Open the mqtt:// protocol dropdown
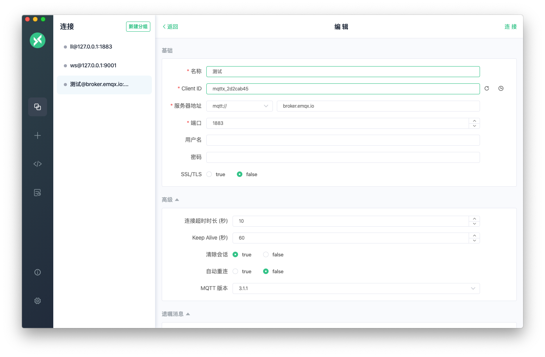 coord(240,106)
